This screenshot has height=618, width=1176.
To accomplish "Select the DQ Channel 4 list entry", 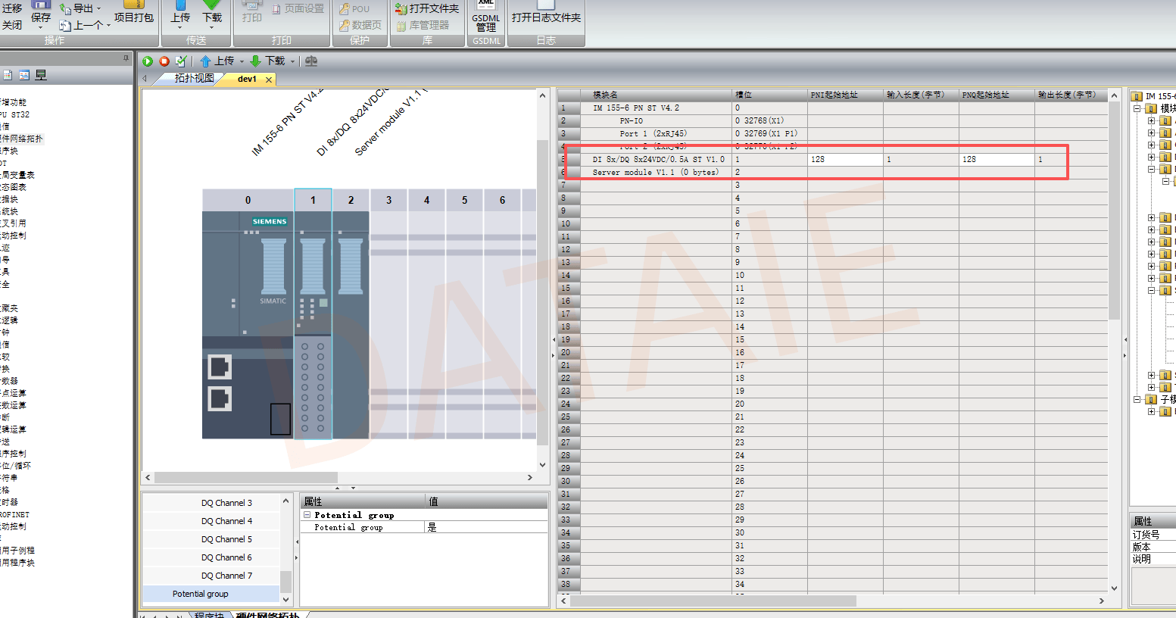I will [211, 521].
